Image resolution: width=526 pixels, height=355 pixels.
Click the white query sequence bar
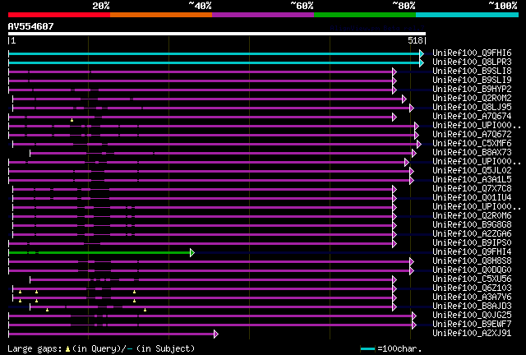tap(217, 34)
